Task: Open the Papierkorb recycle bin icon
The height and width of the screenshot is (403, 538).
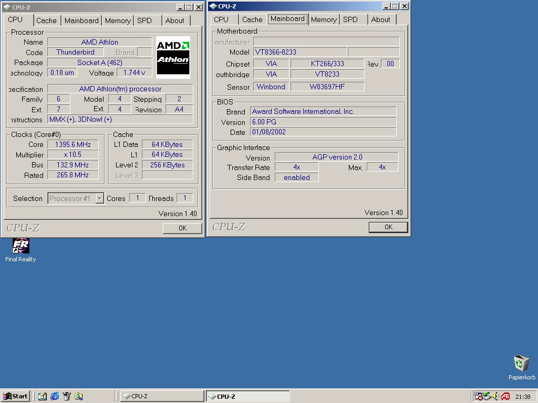Action: [522, 367]
